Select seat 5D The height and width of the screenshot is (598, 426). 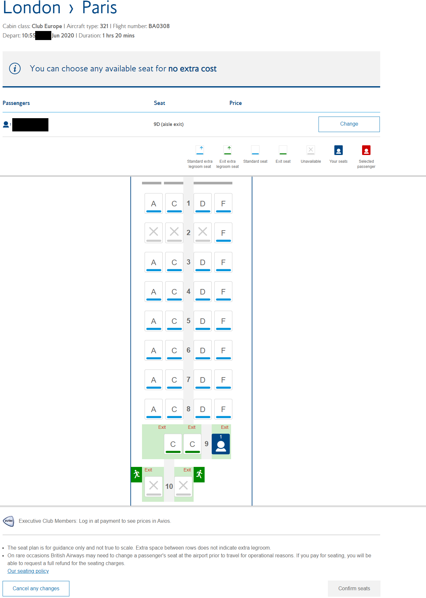203,321
